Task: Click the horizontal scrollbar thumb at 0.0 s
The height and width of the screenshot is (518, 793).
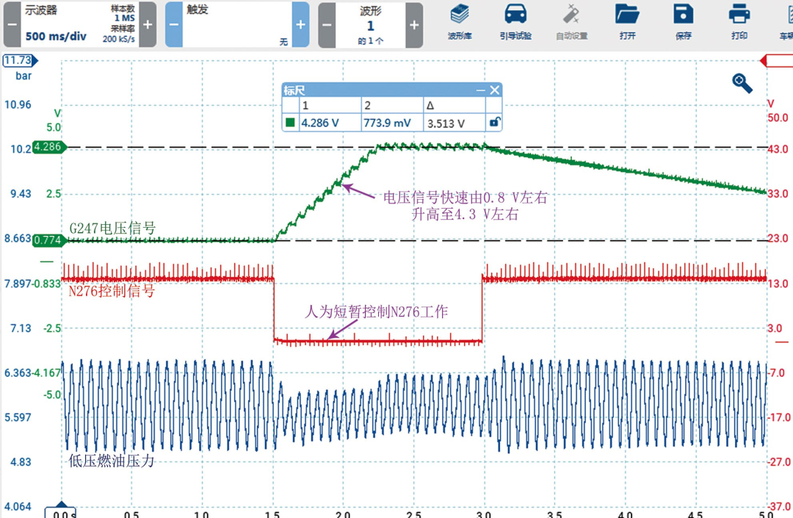Action: [x=61, y=509]
